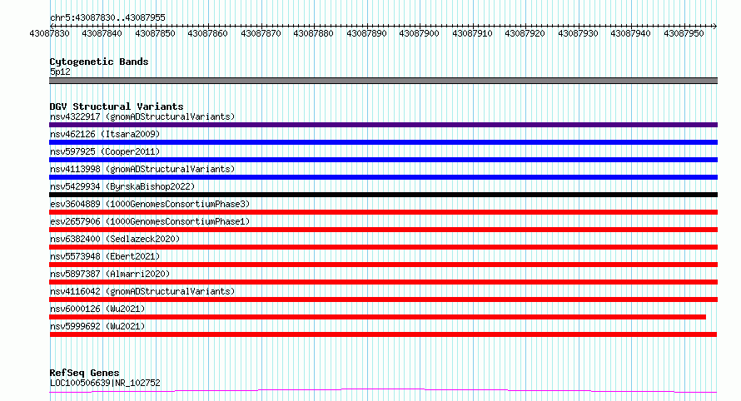This screenshot has height=401, width=741.
Task: Click the red bar under nsv5897387
Action: pos(383,282)
